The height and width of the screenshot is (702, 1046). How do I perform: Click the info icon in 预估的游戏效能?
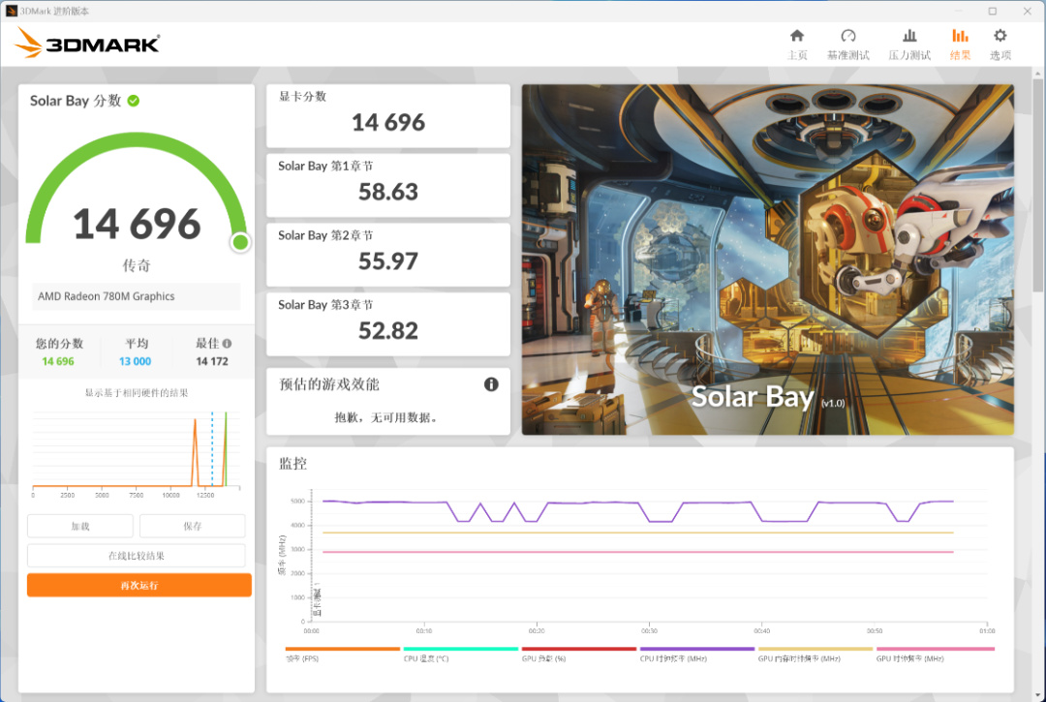tap(491, 384)
